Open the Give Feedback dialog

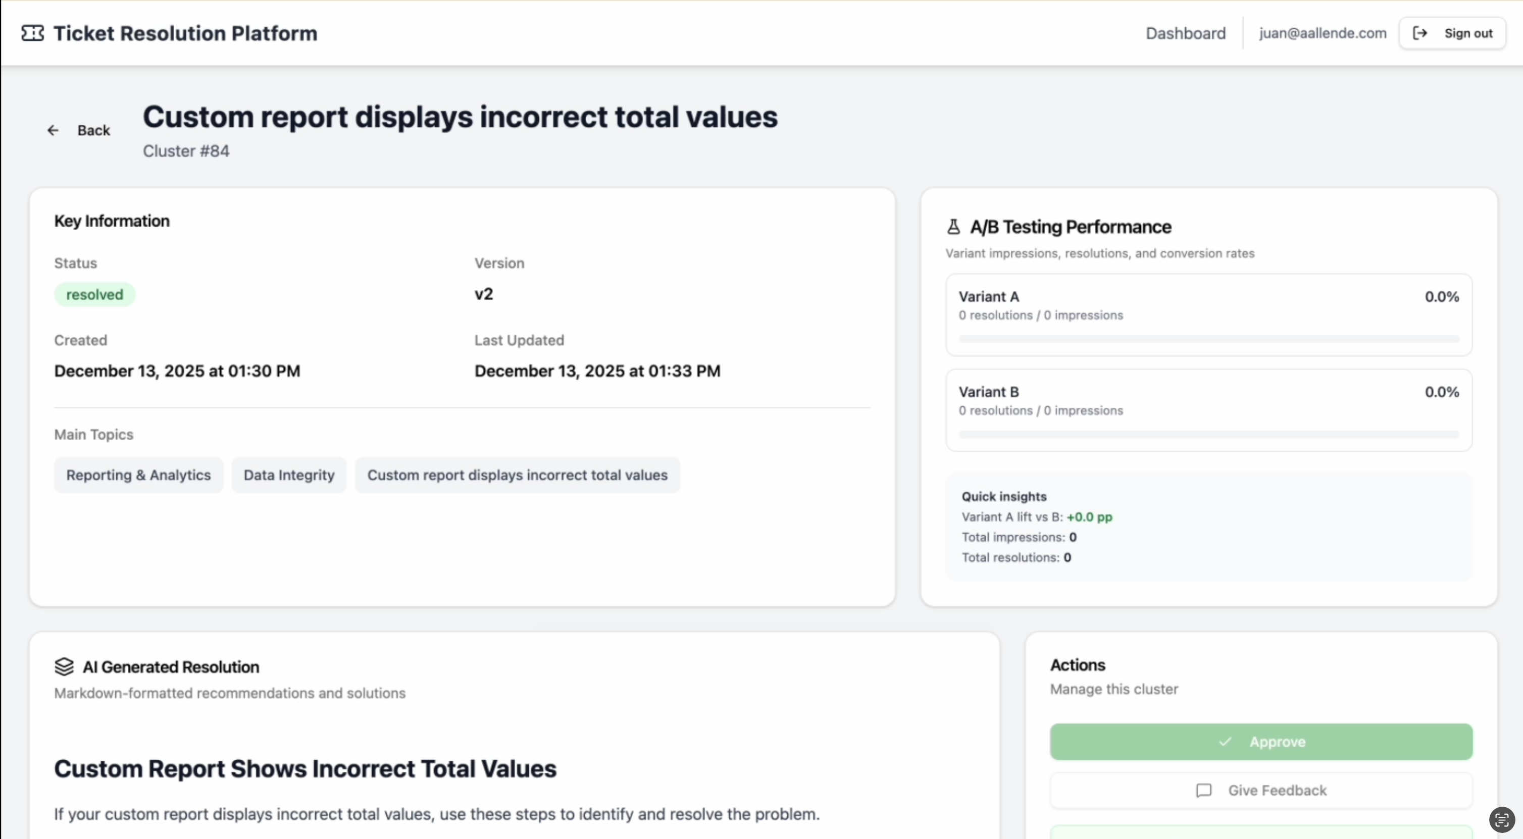point(1260,791)
